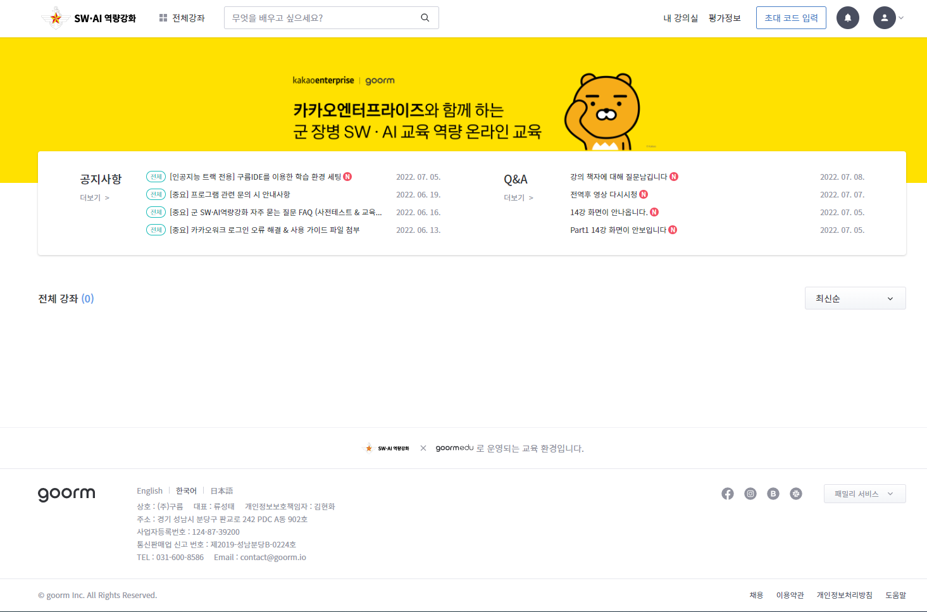
Task: Open the Facebook social icon
Action: pyautogui.click(x=728, y=494)
